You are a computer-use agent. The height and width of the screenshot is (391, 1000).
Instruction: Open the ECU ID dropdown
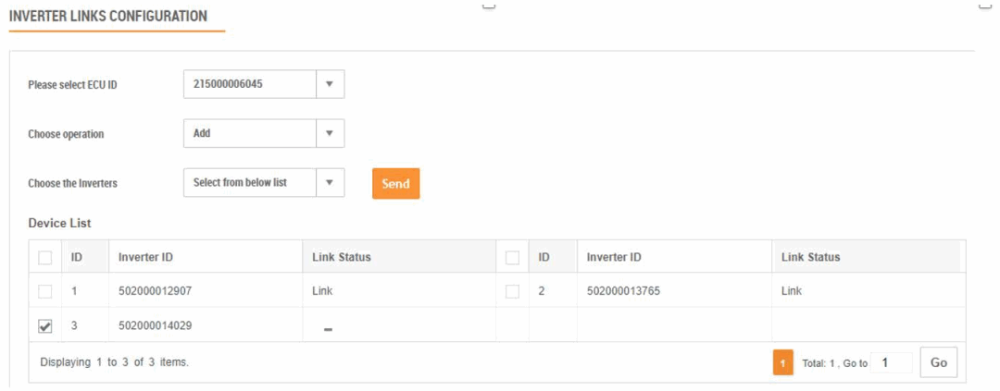tap(330, 85)
